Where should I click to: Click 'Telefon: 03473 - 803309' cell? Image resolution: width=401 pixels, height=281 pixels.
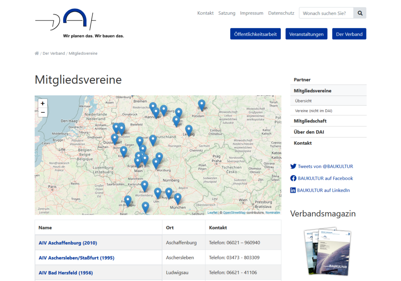tap(243, 258)
